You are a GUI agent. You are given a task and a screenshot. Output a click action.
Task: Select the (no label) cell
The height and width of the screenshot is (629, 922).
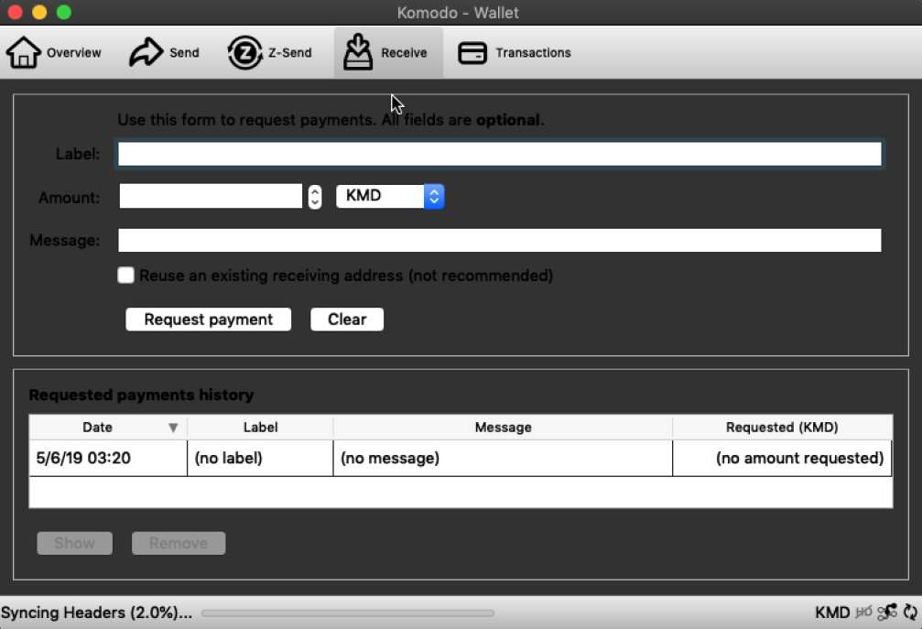click(x=261, y=458)
